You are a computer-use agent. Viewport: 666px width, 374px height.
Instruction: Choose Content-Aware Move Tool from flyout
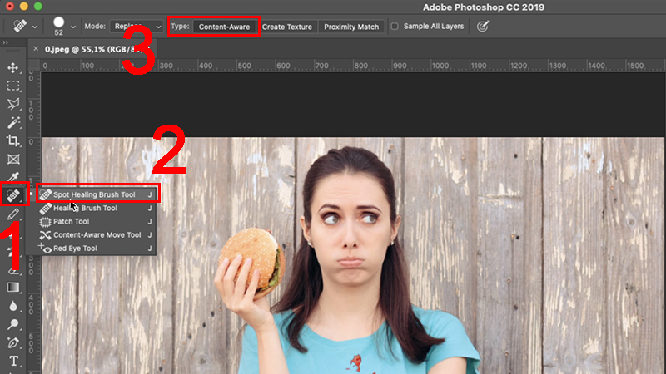pos(97,235)
